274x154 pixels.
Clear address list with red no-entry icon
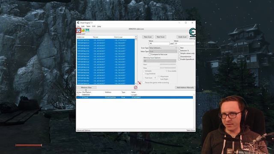(x=136, y=87)
